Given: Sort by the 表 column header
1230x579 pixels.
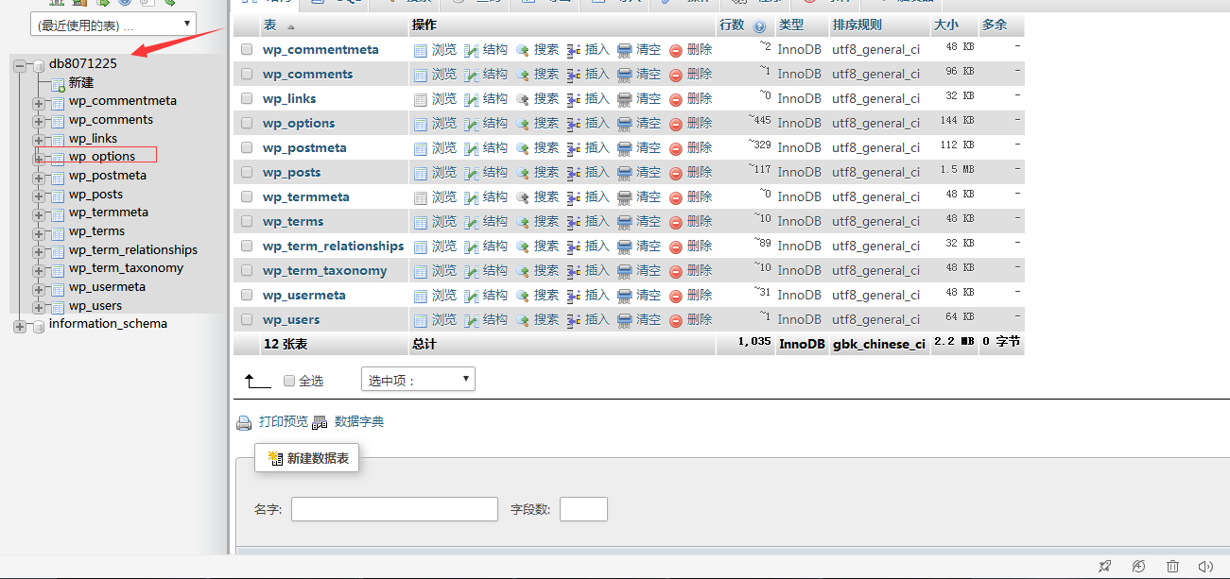Looking at the screenshot, I should (x=270, y=26).
